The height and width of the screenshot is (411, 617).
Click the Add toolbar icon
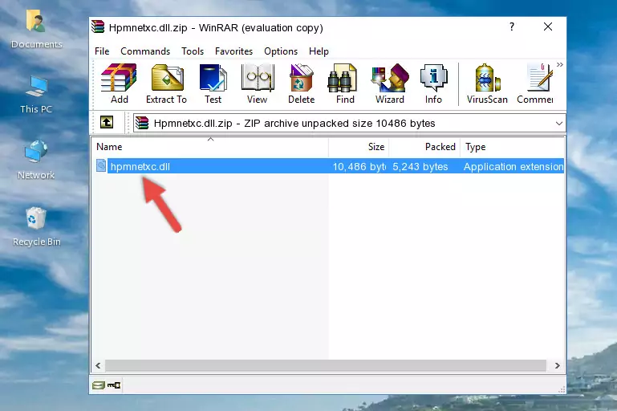coord(119,83)
